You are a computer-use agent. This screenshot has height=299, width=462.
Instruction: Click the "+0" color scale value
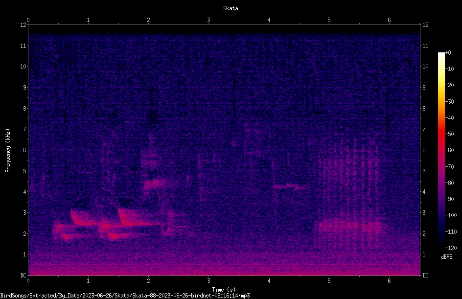click(448, 53)
